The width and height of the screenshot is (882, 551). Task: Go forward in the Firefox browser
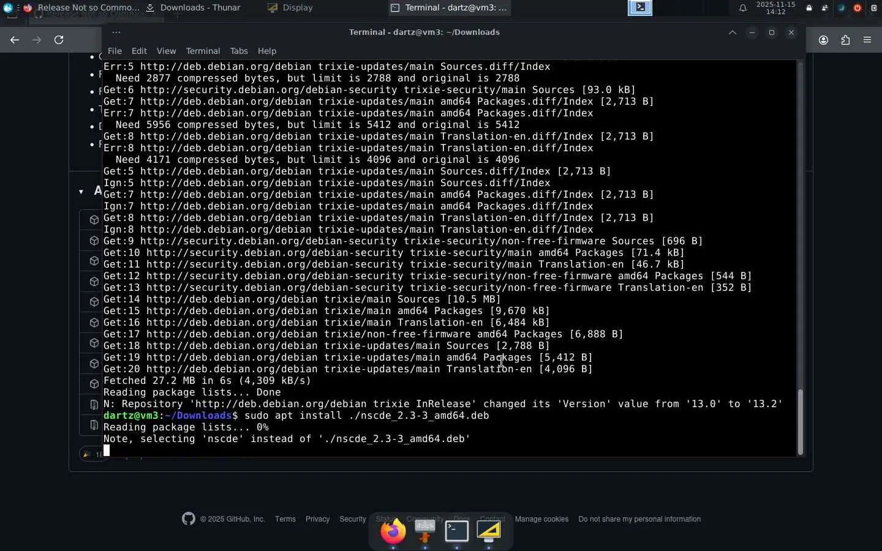point(37,40)
